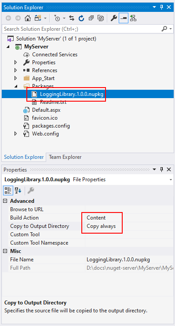Select the Solution 'MyServer' node
Screen dimensions: 175x326
[56, 39]
